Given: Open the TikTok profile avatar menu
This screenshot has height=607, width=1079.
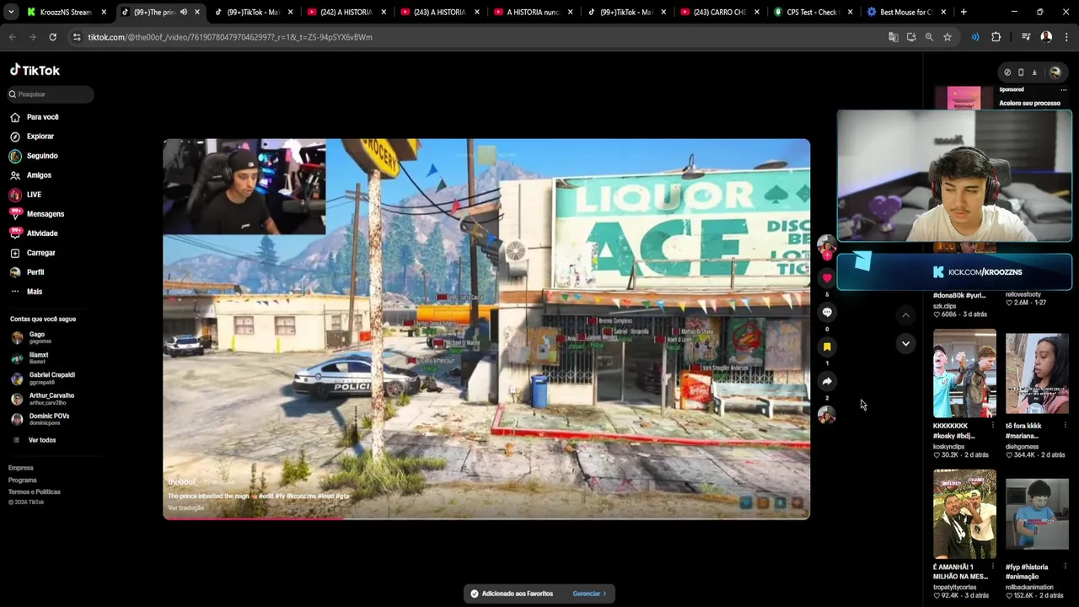Looking at the screenshot, I should click(x=1055, y=73).
